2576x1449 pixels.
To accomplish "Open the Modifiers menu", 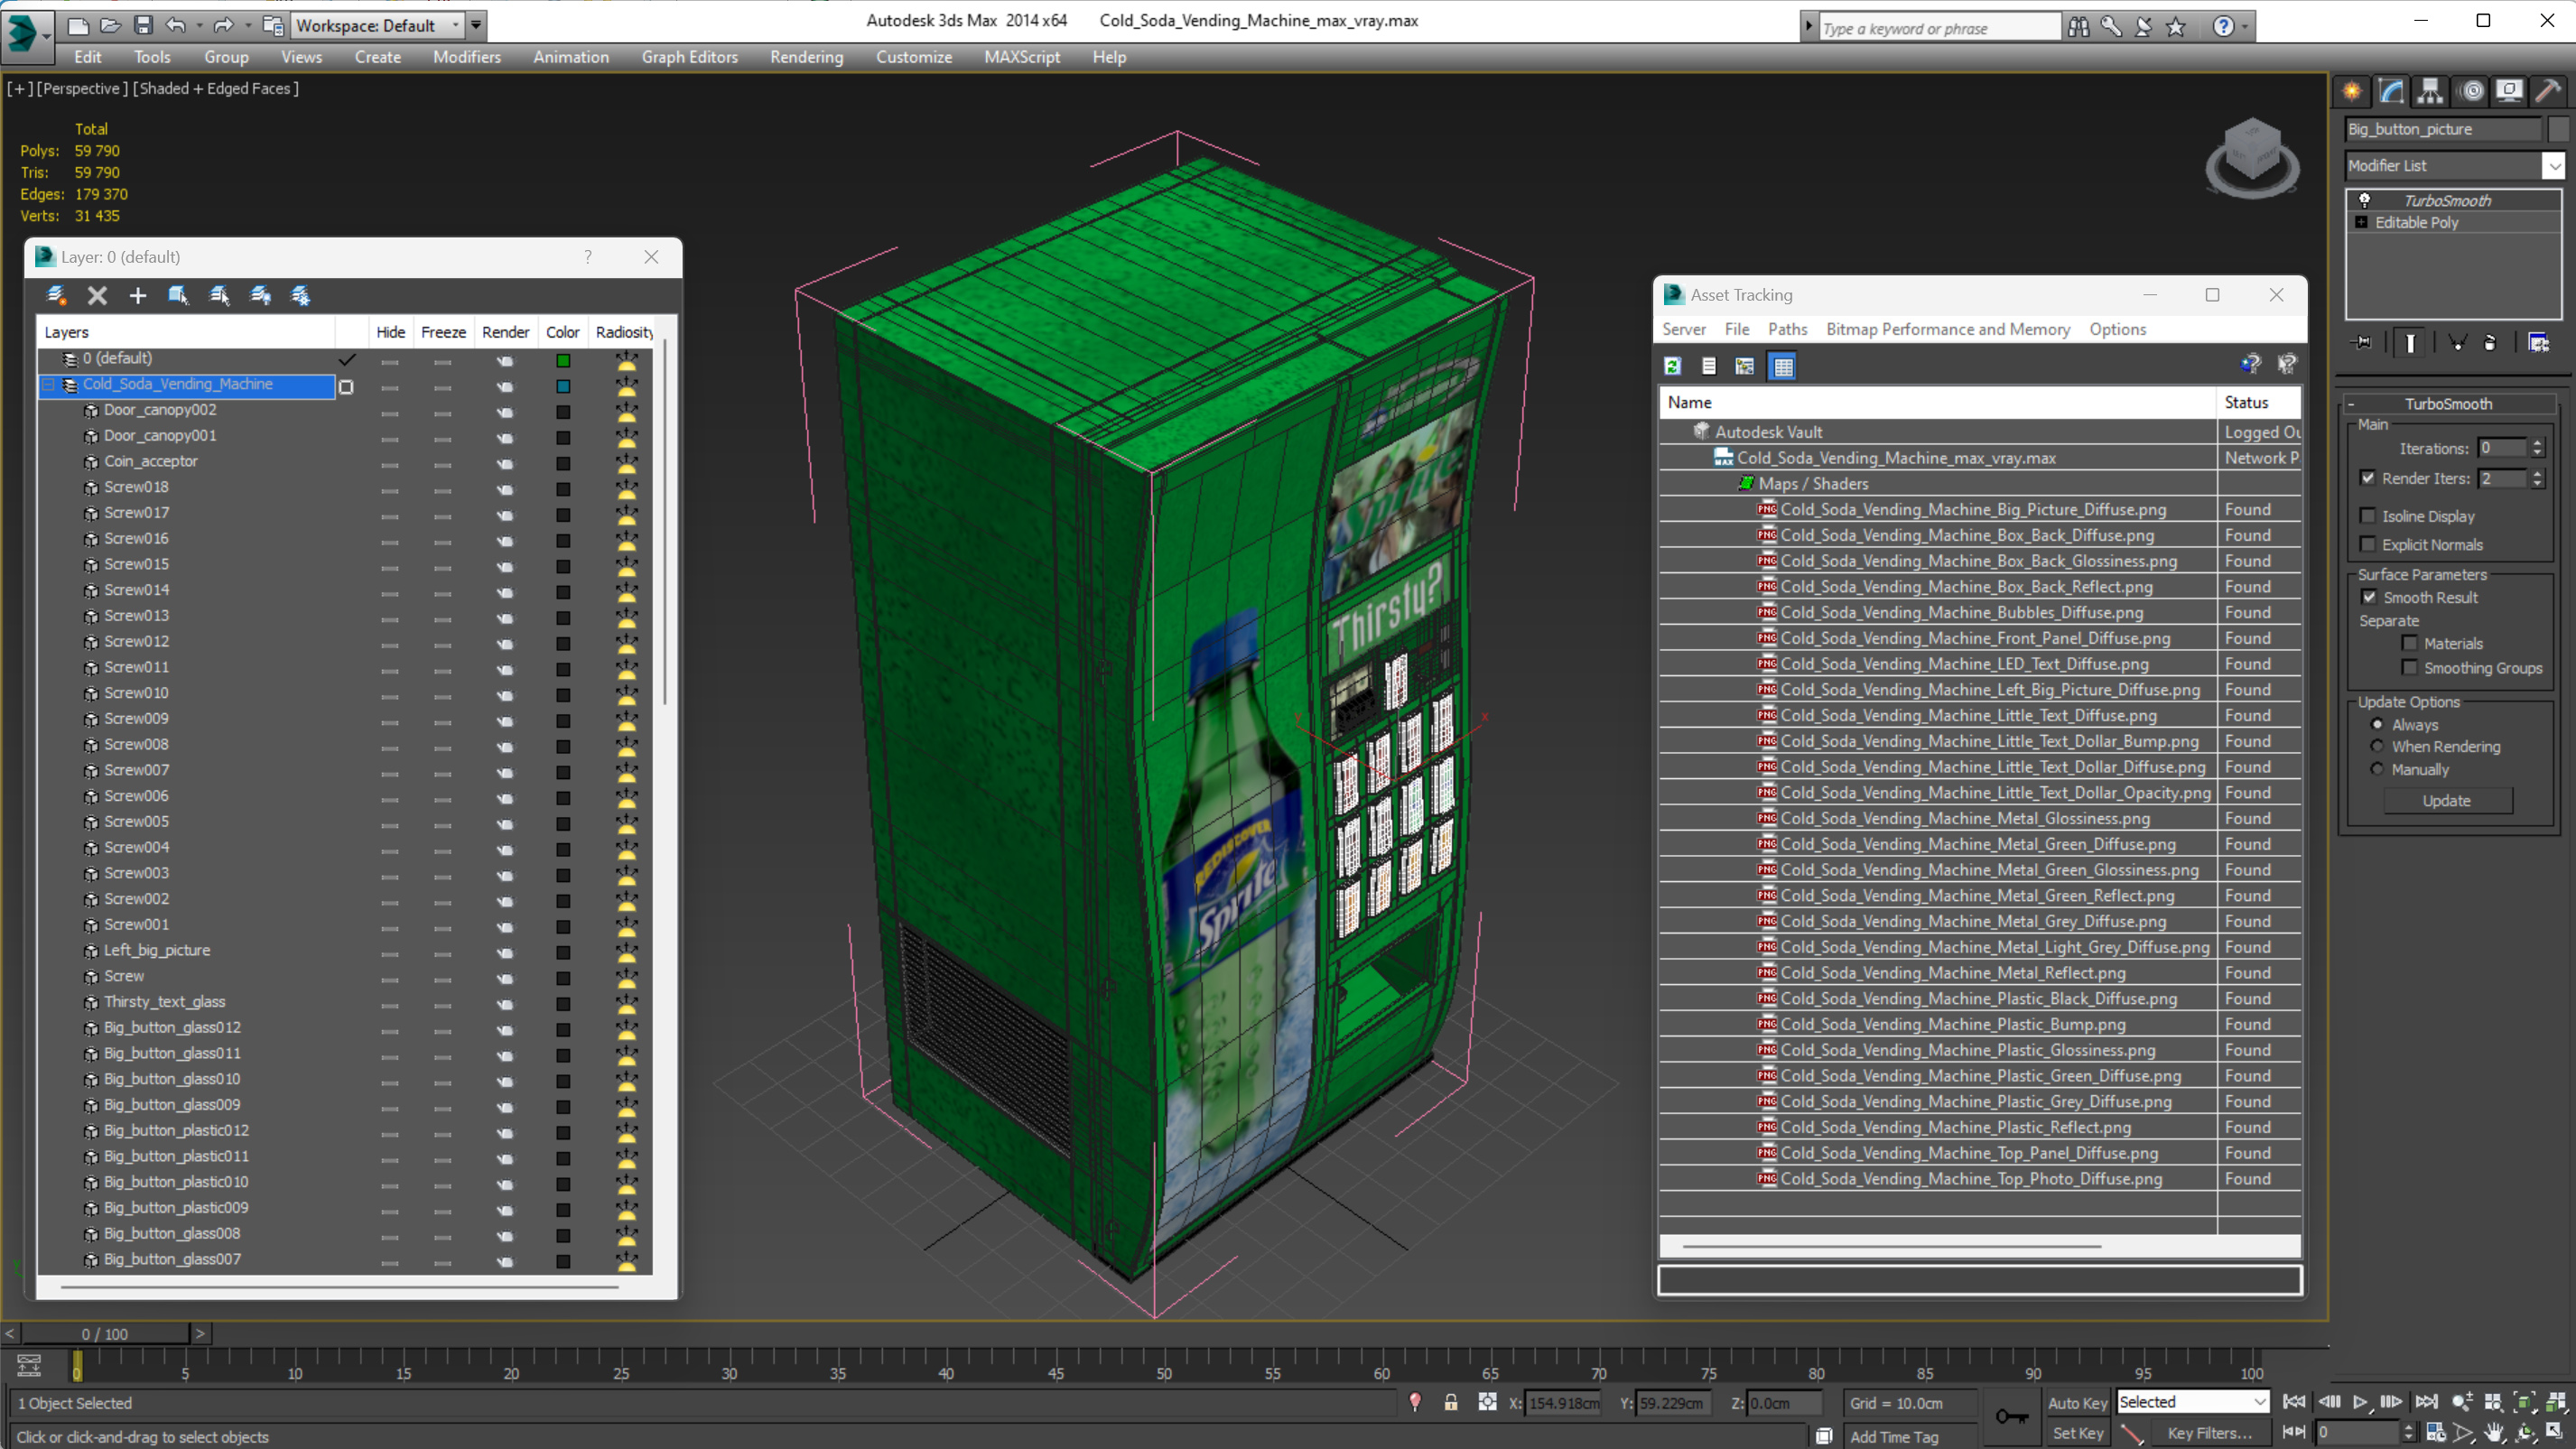I will click(x=467, y=57).
